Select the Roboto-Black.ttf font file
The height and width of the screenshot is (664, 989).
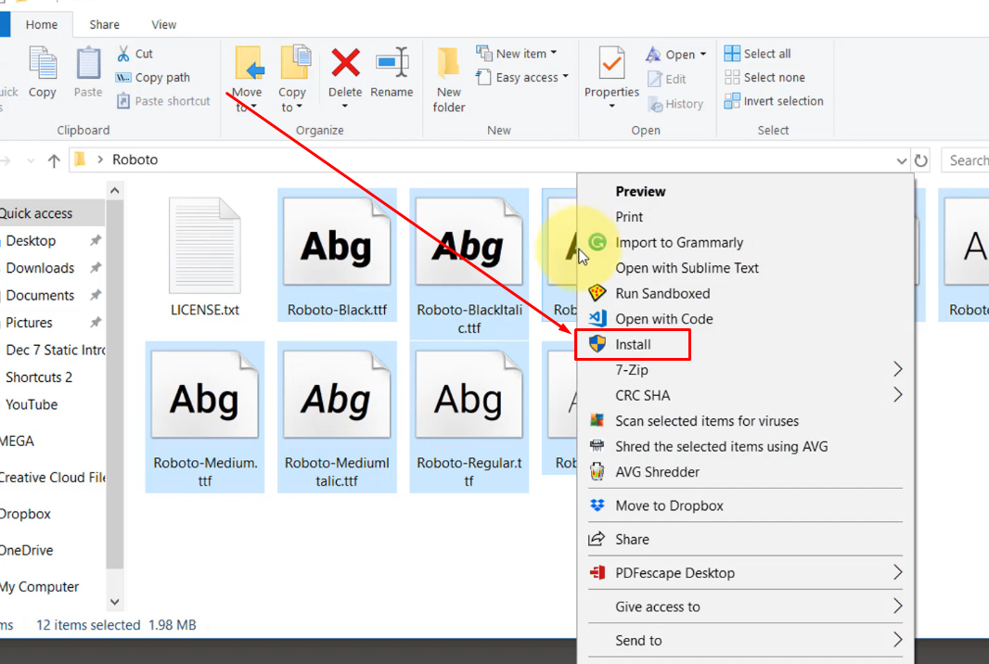(337, 256)
